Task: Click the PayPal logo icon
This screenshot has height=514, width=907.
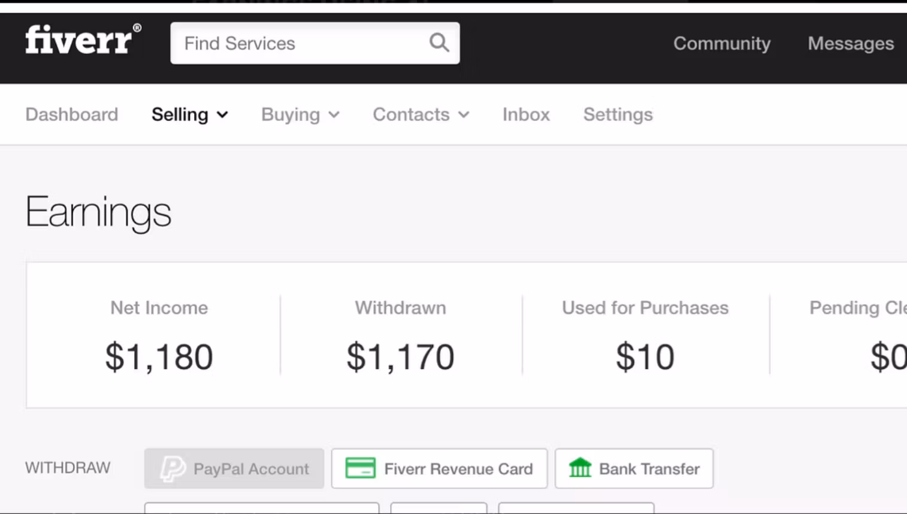Action: (173, 468)
